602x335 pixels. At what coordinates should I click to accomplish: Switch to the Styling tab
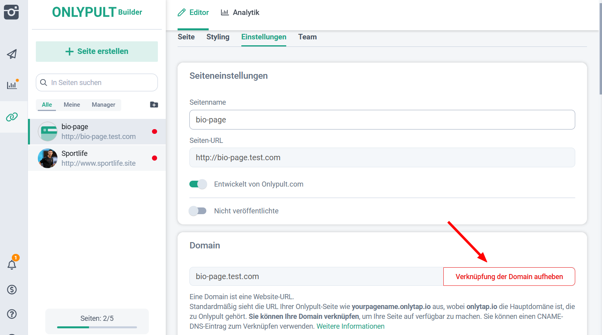[218, 37]
